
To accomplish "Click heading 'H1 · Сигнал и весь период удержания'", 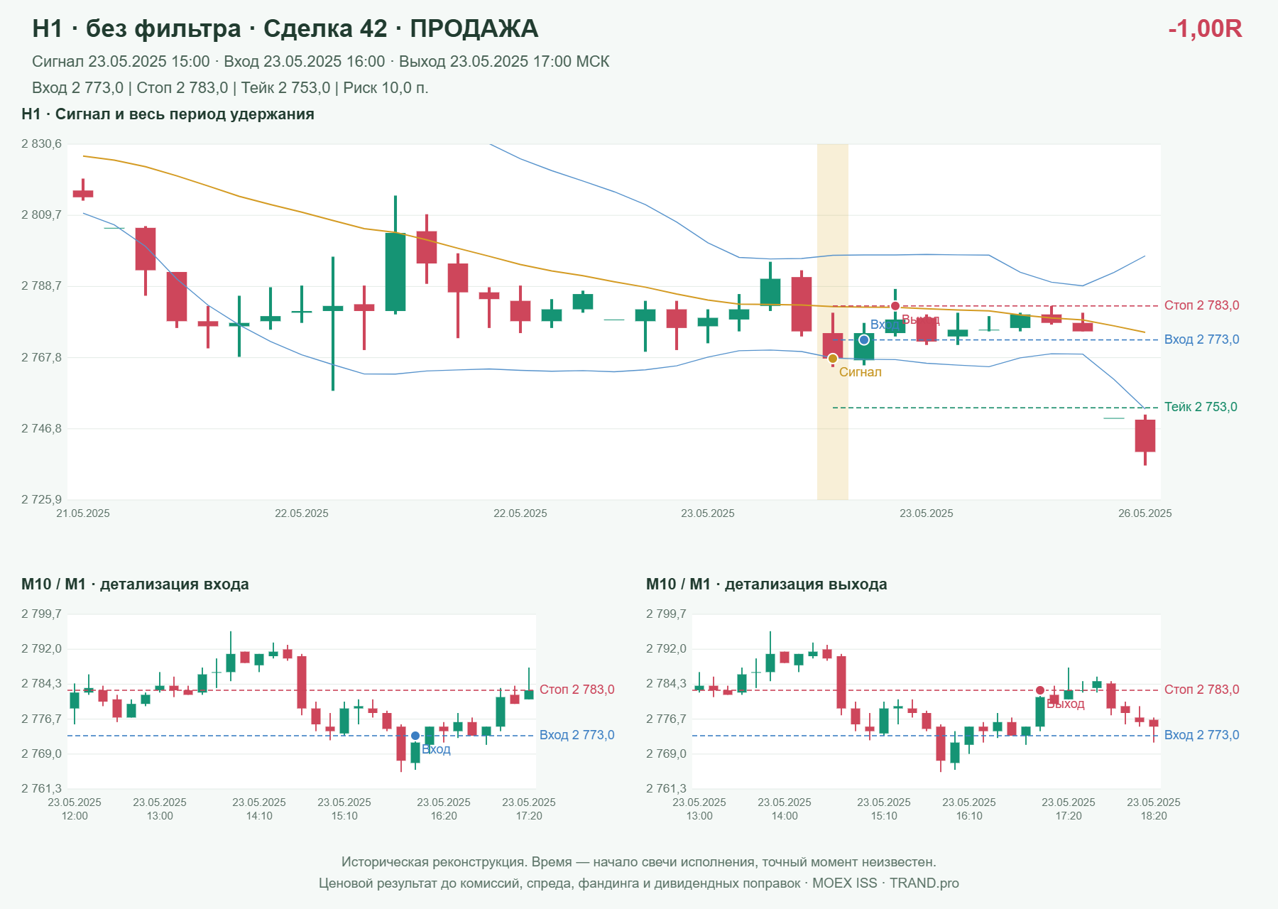I will coord(168,114).
